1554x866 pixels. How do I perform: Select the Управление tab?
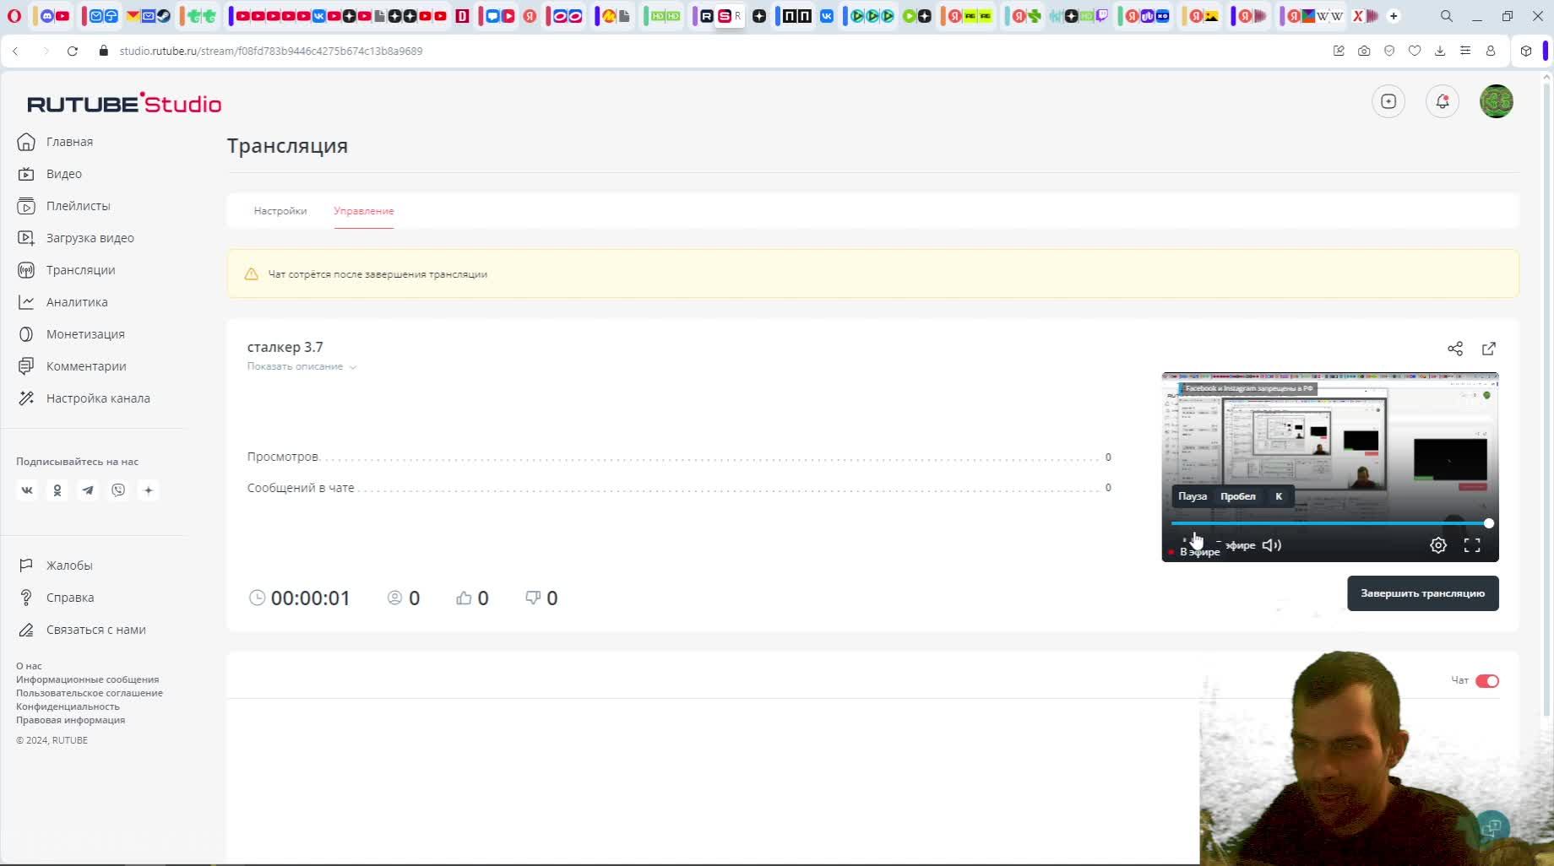(364, 211)
